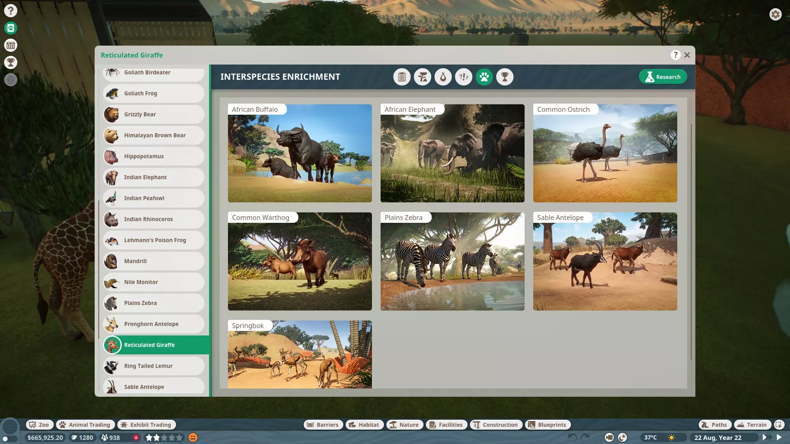
Task: Open the Zoopedia general info clipboard tab
Action: 402,77
